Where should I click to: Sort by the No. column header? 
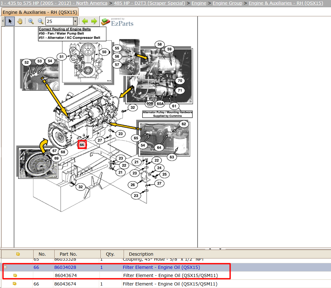coord(44,254)
